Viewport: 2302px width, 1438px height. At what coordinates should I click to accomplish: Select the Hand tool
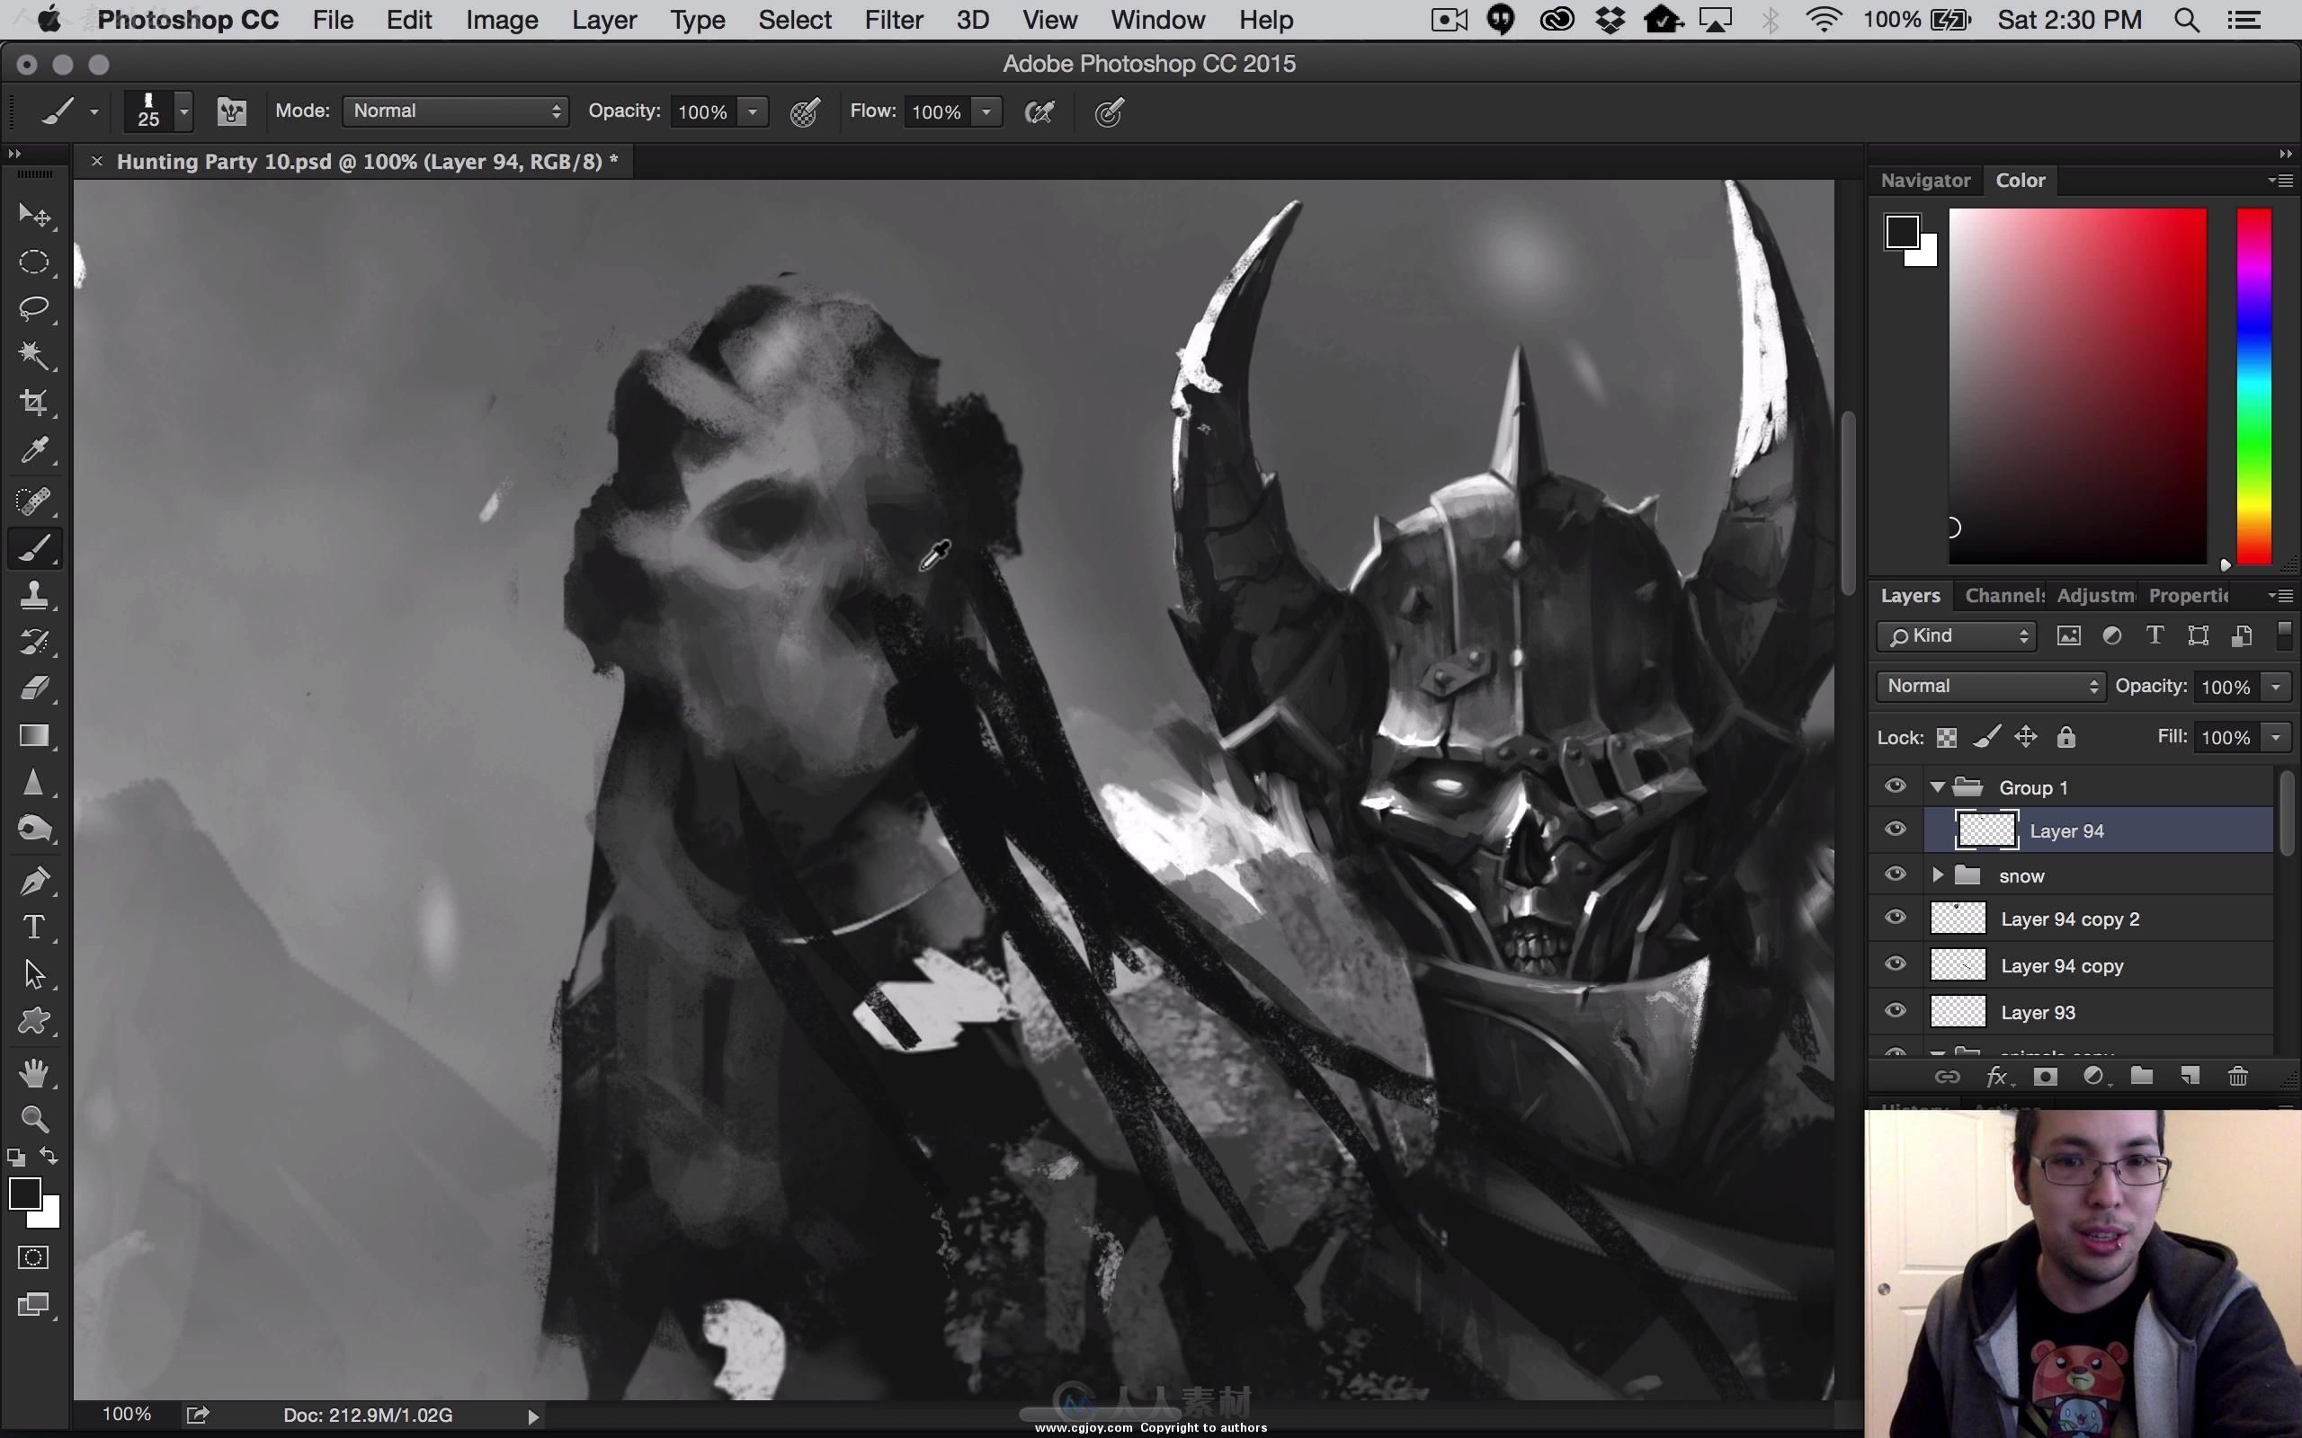(x=34, y=1073)
